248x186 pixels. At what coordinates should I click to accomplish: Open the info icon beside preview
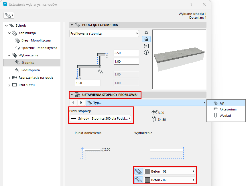coord(146,52)
